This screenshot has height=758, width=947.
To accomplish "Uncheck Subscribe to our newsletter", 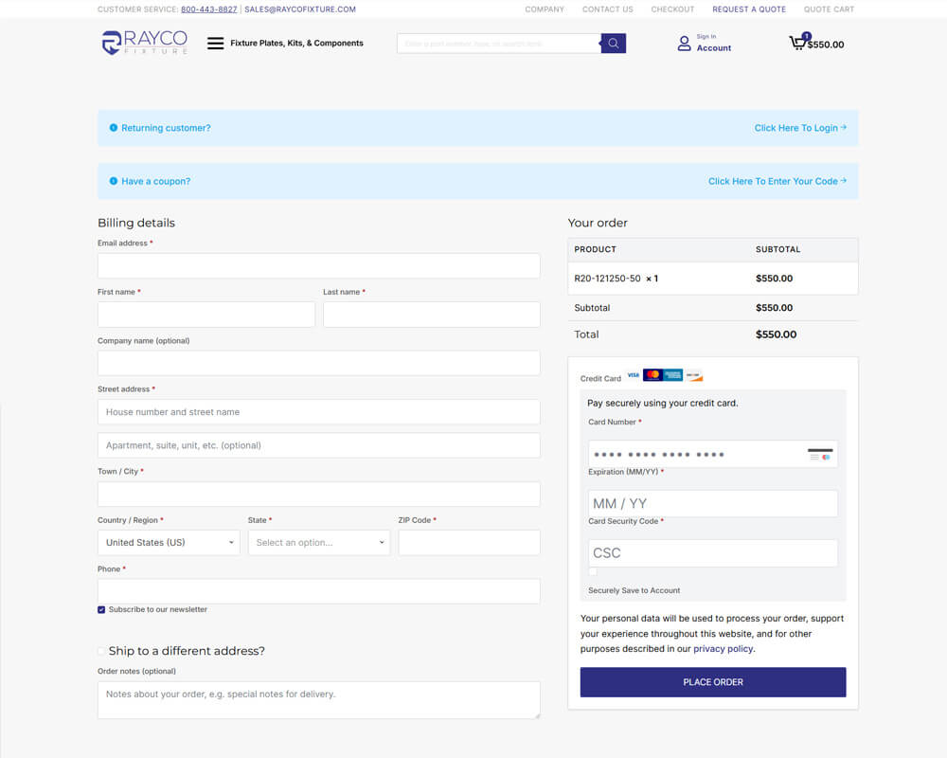I will tap(102, 610).
